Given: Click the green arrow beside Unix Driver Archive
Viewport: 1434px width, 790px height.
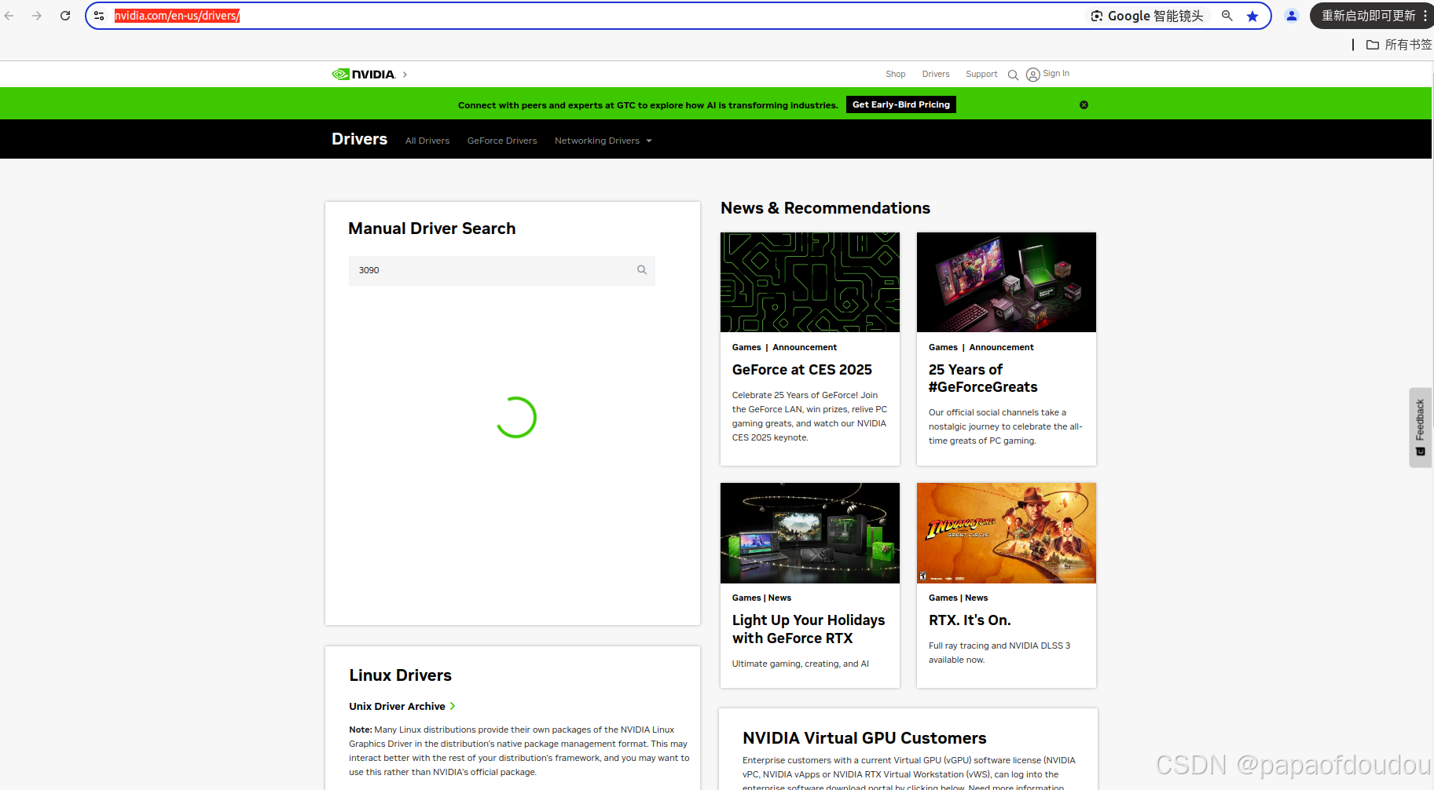Looking at the screenshot, I should [x=453, y=706].
